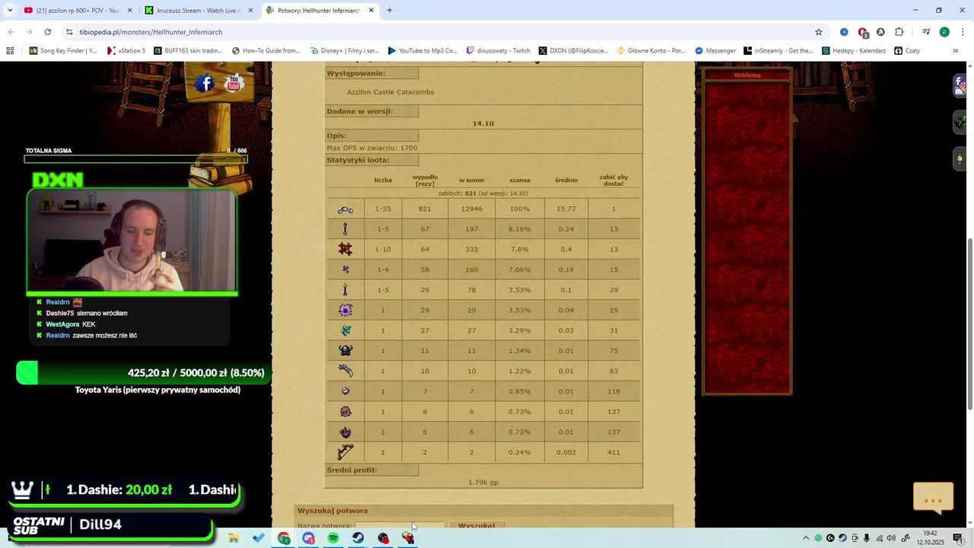The width and height of the screenshot is (974, 548).
Task: Open the orange chat bubble widget
Action: point(933,499)
